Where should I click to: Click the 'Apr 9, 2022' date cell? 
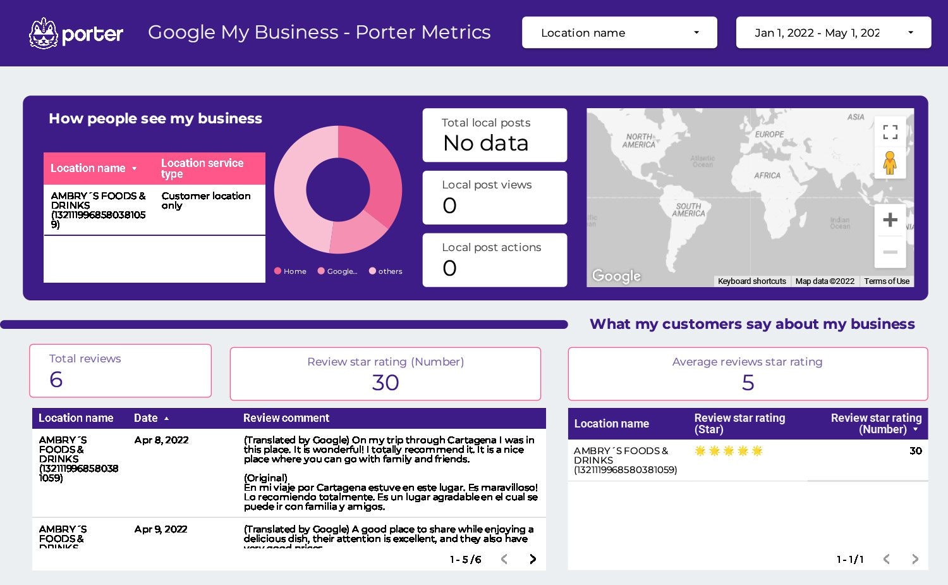pos(161,529)
